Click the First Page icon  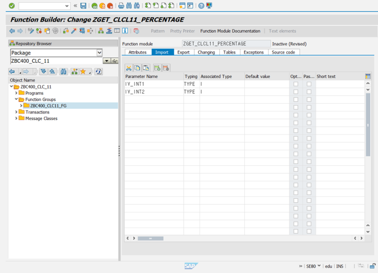click(x=147, y=6)
